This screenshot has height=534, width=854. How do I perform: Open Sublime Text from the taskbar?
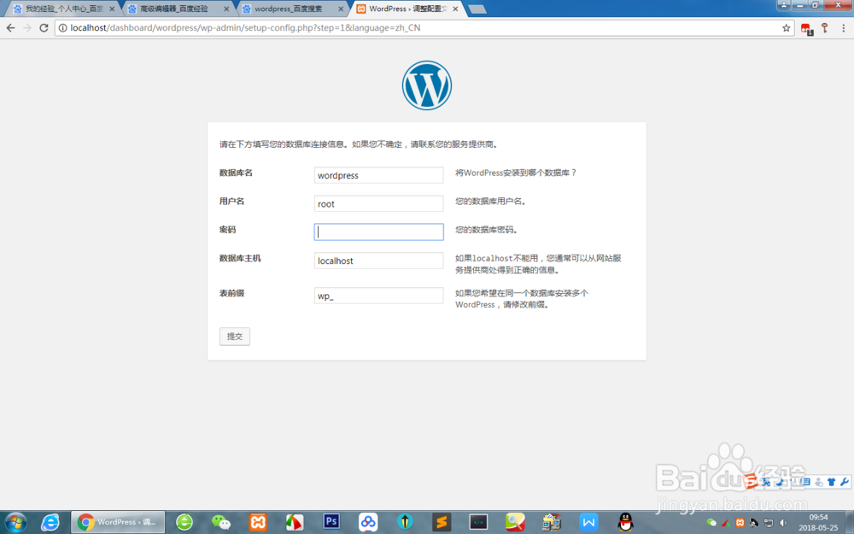pyautogui.click(x=442, y=521)
